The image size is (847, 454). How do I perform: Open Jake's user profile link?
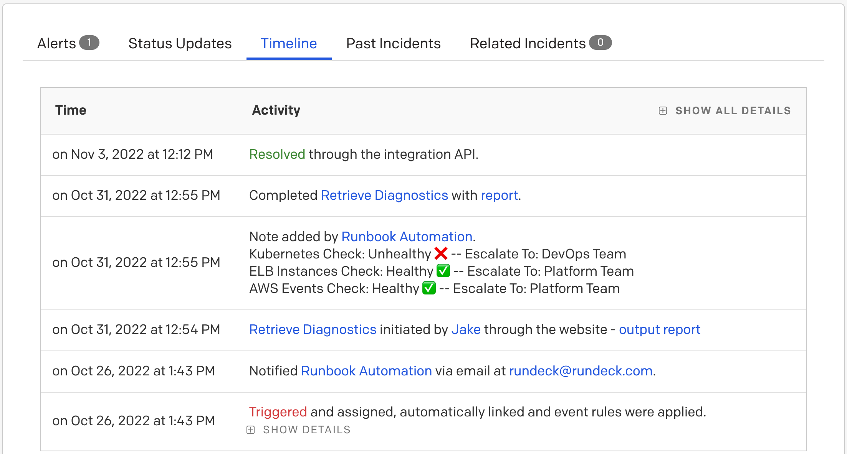466,329
